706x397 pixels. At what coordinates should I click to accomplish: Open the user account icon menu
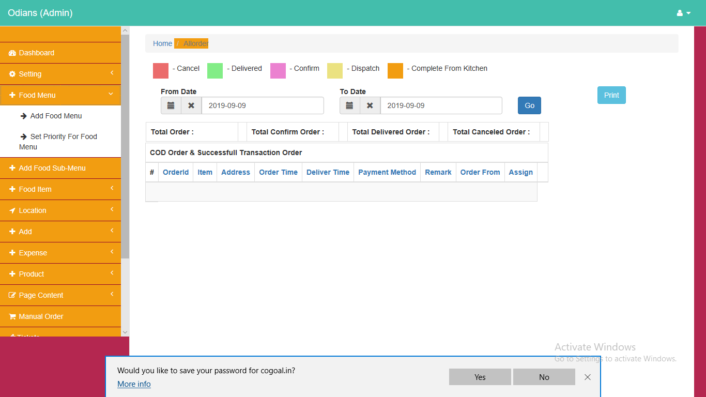pyautogui.click(x=683, y=13)
